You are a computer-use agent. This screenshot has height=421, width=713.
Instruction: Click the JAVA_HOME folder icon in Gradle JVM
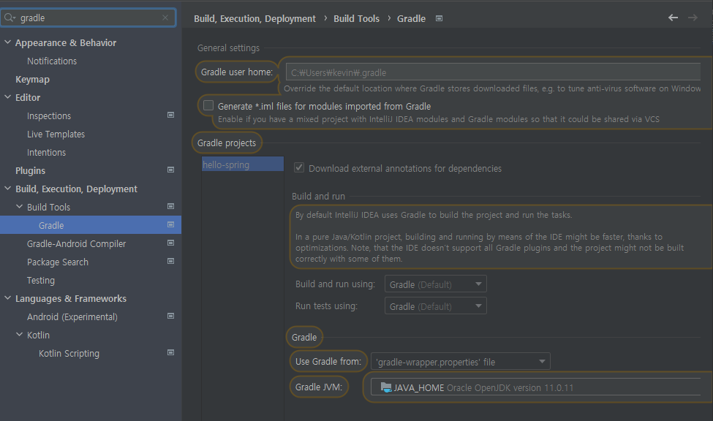[x=386, y=387]
